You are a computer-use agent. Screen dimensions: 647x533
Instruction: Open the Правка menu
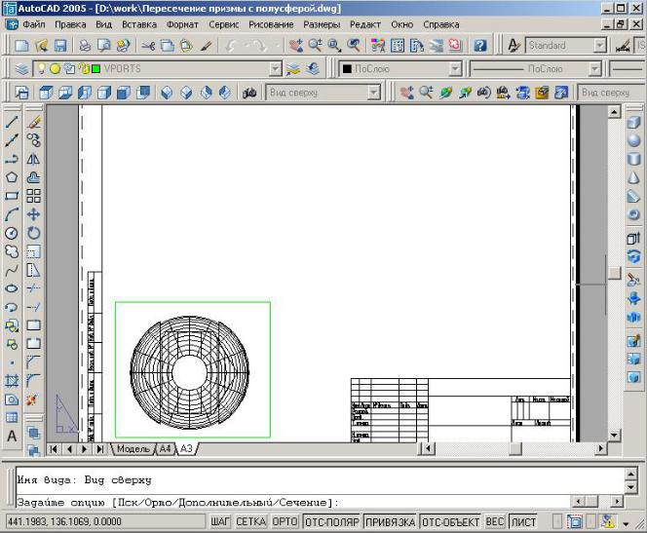70,24
